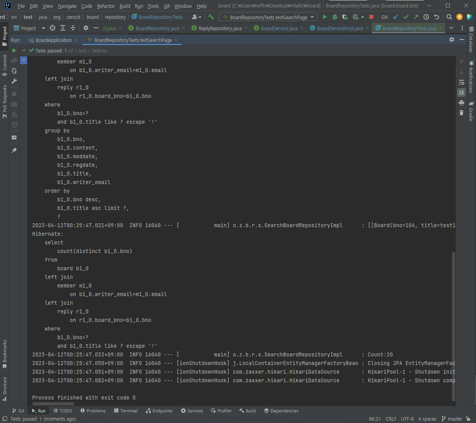Expand the hidden test tree chevrons
This screenshot has height=423, width=476.
tap(24, 51)
